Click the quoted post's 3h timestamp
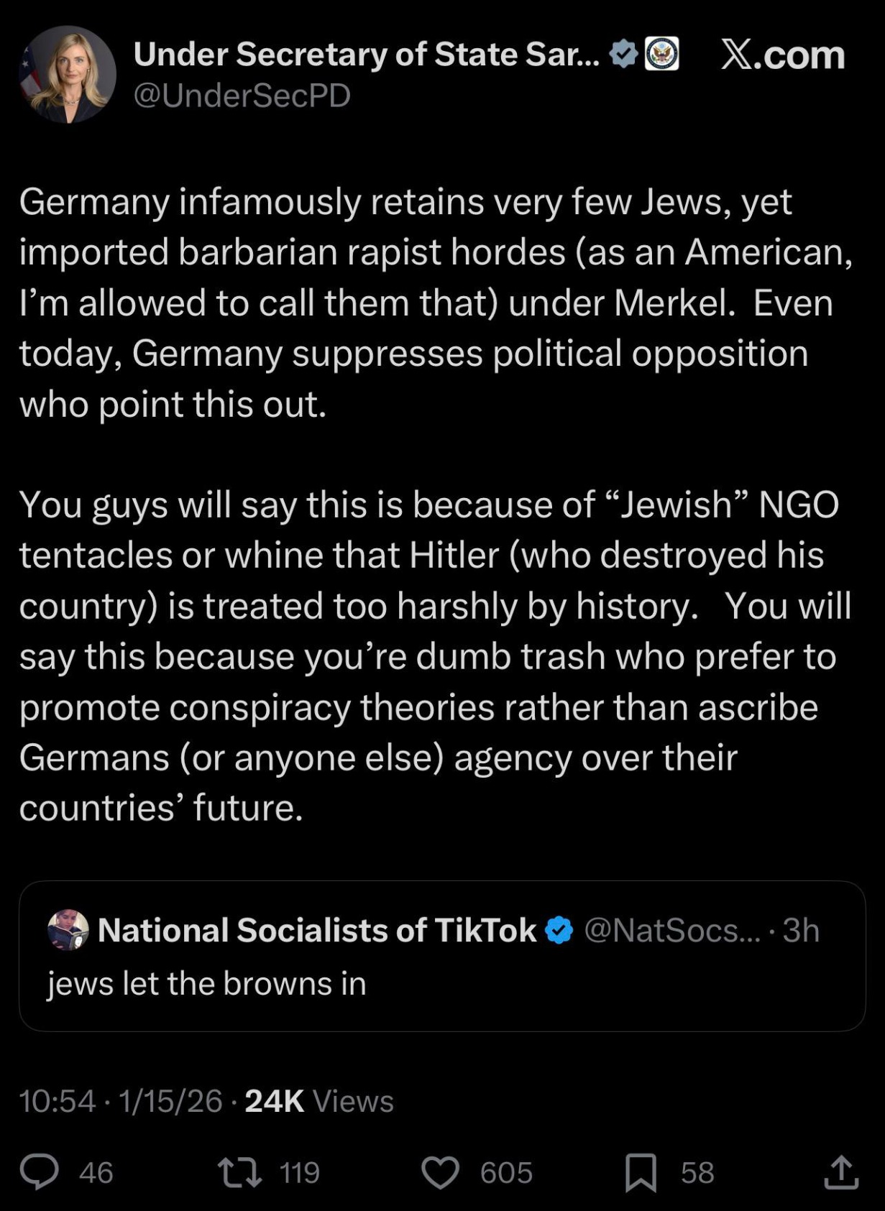The height and width of the screenshot is (1211, 885). coord(801,930)
